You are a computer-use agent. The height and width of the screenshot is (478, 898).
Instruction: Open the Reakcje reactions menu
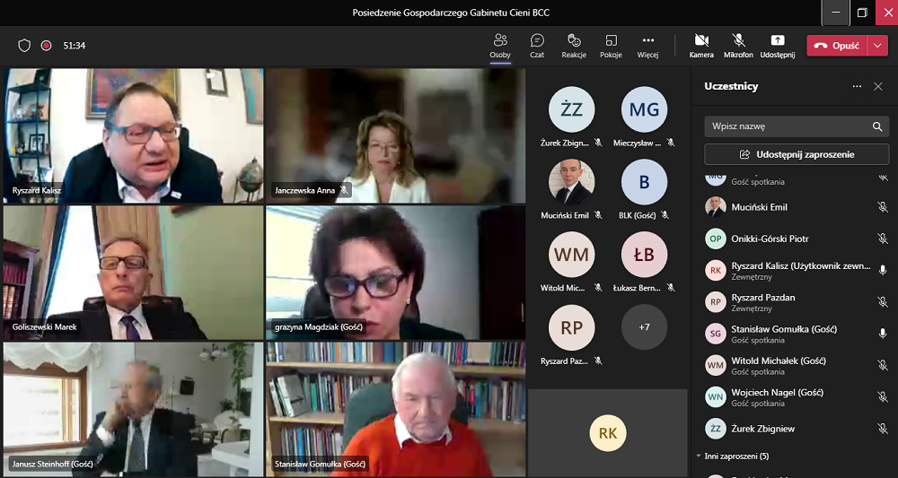click(574, 46)
